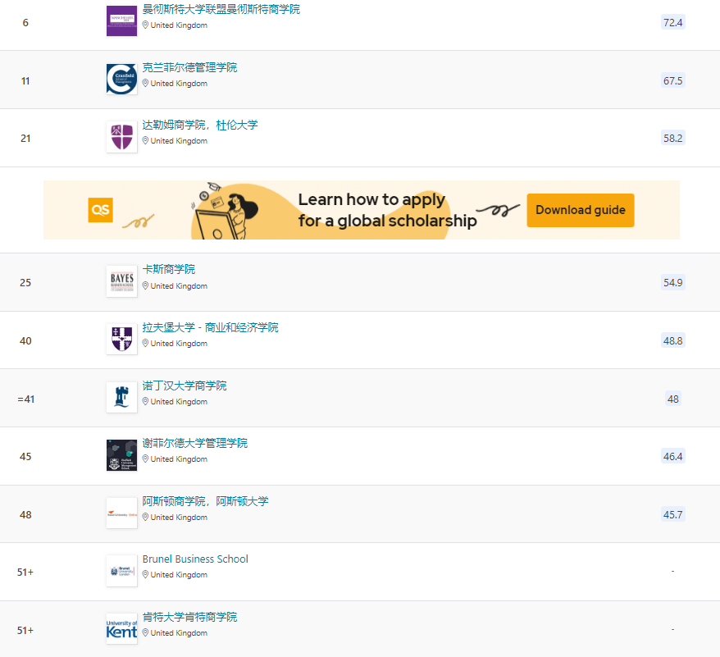Click the Cranfield School of Management logo
Screen dimensions: 720x657
coord(121,79)
